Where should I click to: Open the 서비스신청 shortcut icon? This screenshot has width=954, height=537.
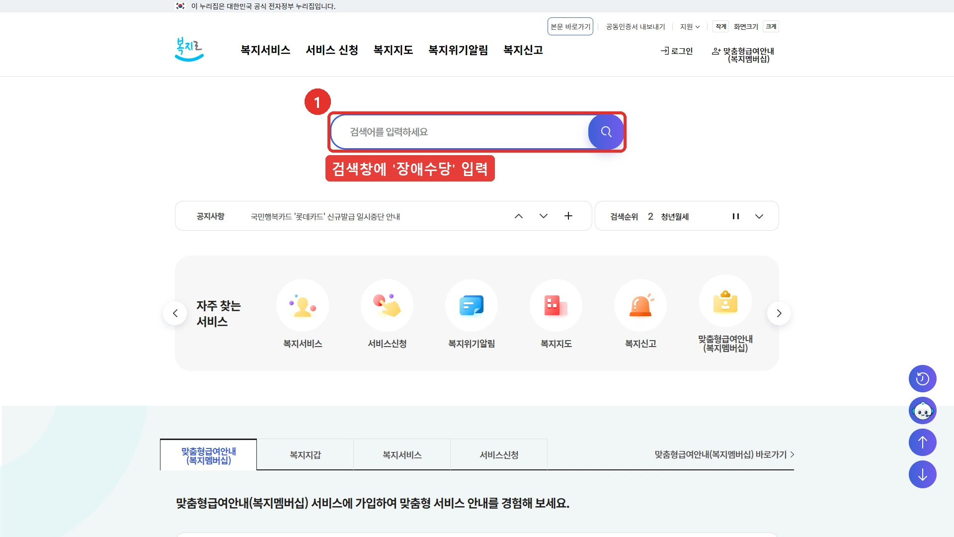click(x=387, y=305)
